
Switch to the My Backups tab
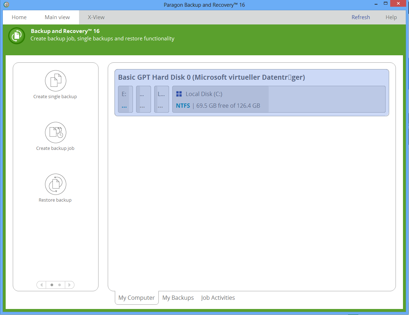tap(178, 298)
